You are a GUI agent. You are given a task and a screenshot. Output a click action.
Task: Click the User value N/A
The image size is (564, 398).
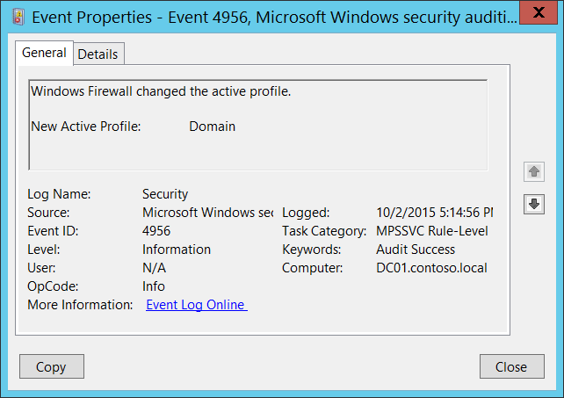[x=154, y=267]
